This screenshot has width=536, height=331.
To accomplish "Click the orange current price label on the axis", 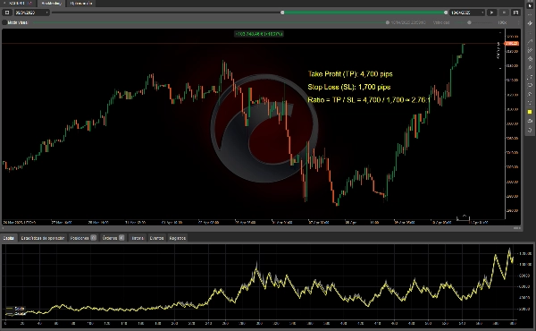I will click(512, 44).
